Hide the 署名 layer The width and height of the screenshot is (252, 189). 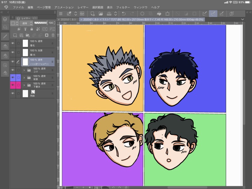tap(13, 43)
